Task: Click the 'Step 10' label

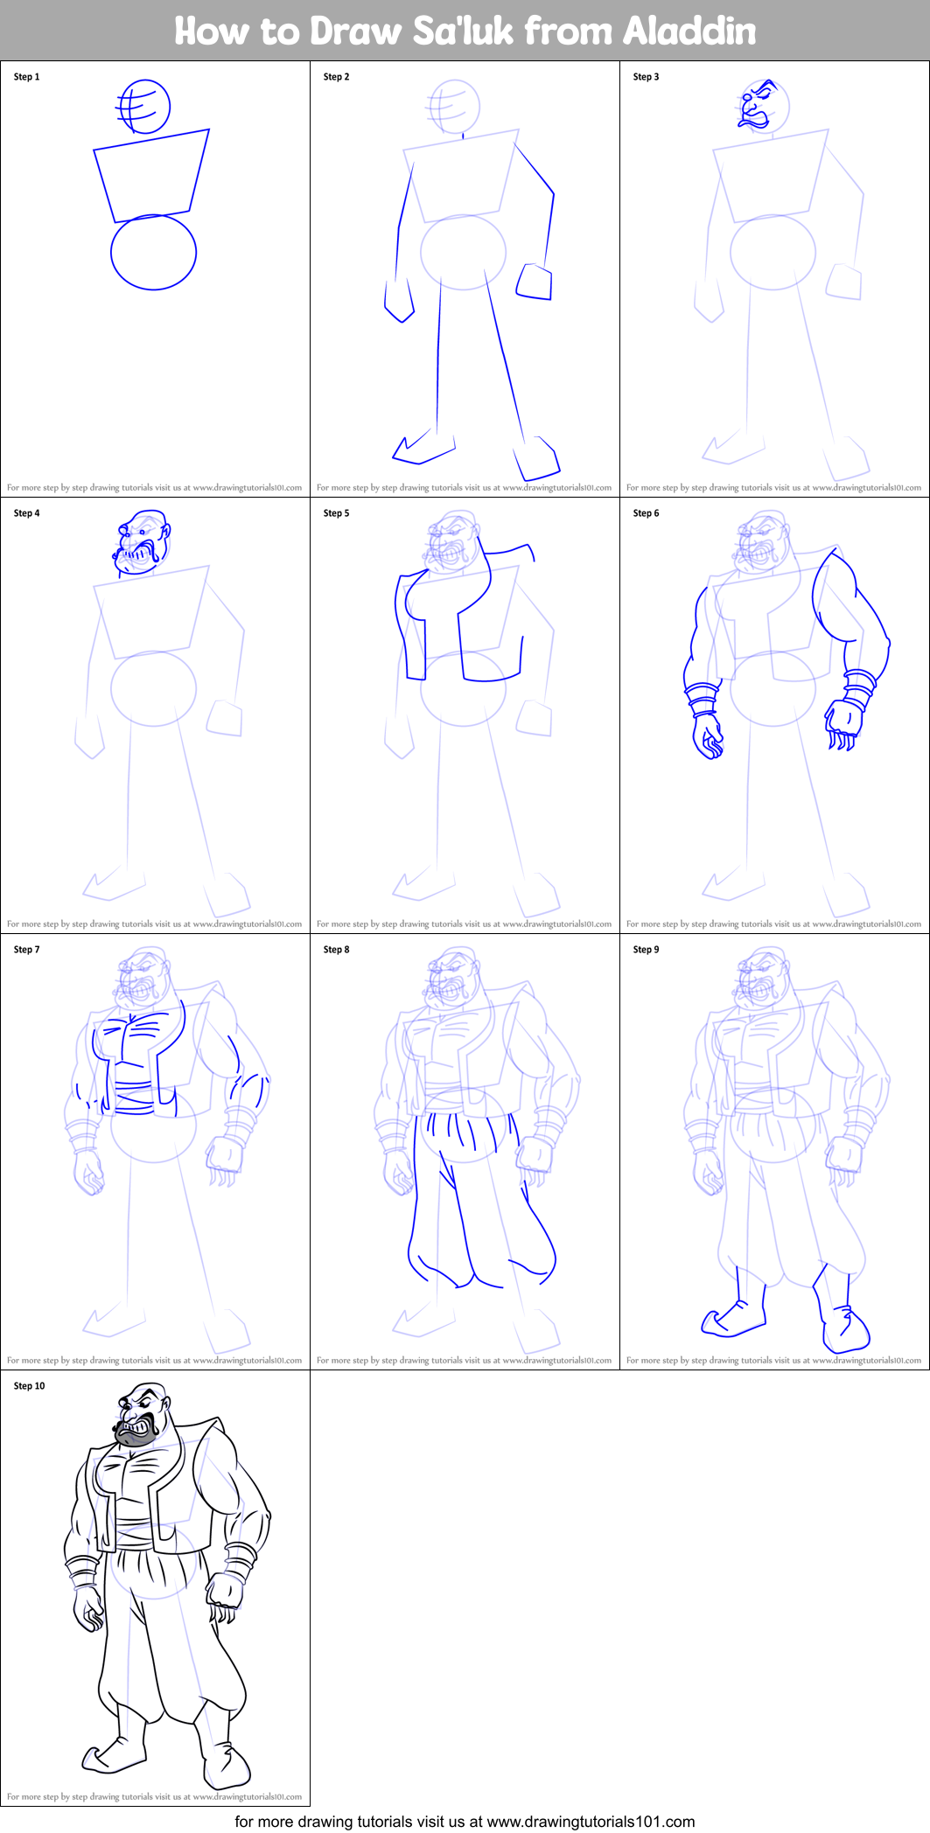Action: coord(29,1386)
